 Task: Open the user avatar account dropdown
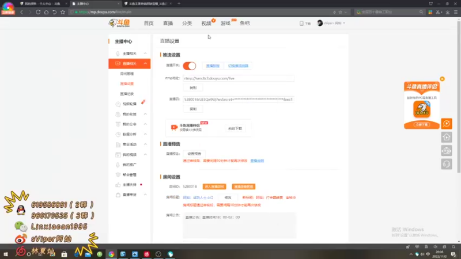[x=331, y=23]
